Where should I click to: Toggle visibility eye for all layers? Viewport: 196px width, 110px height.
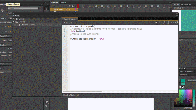tap(70, 6)
